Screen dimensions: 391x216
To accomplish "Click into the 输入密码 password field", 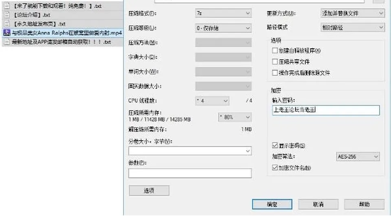I will [326, 110].
